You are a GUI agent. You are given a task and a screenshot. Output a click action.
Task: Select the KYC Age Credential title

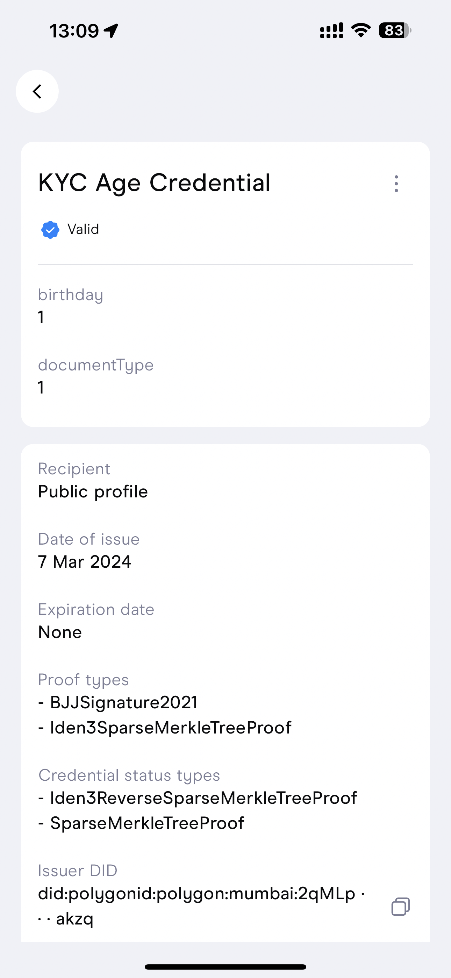[x=154, y=183]
